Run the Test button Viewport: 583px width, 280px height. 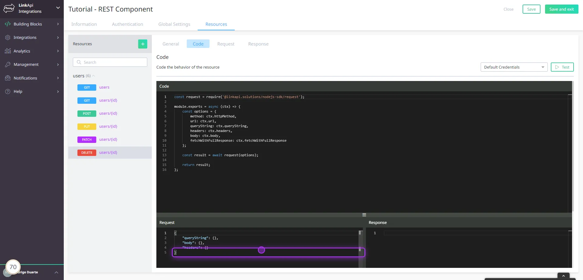[x=562, y=67]
